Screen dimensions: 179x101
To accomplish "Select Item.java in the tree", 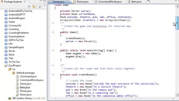I will (x=25, y=87).
